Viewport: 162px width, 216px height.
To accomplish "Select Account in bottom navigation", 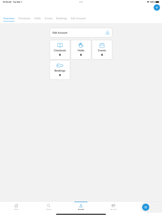I will pos(81,207).
